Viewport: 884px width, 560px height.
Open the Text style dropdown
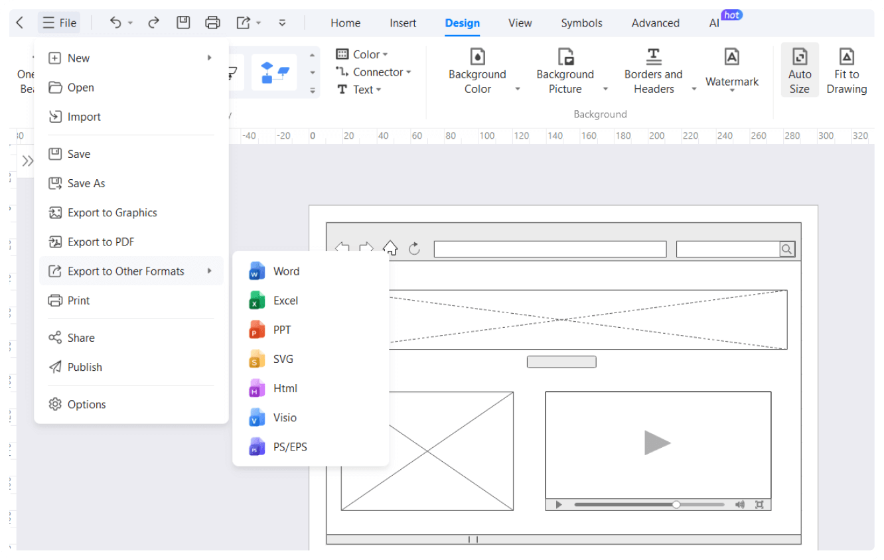tap(359, 89)
